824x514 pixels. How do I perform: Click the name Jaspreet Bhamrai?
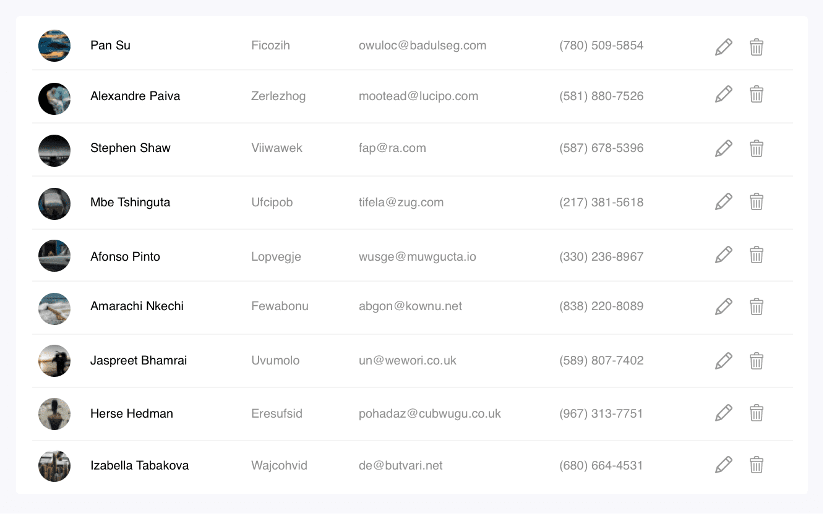[139, 360]
